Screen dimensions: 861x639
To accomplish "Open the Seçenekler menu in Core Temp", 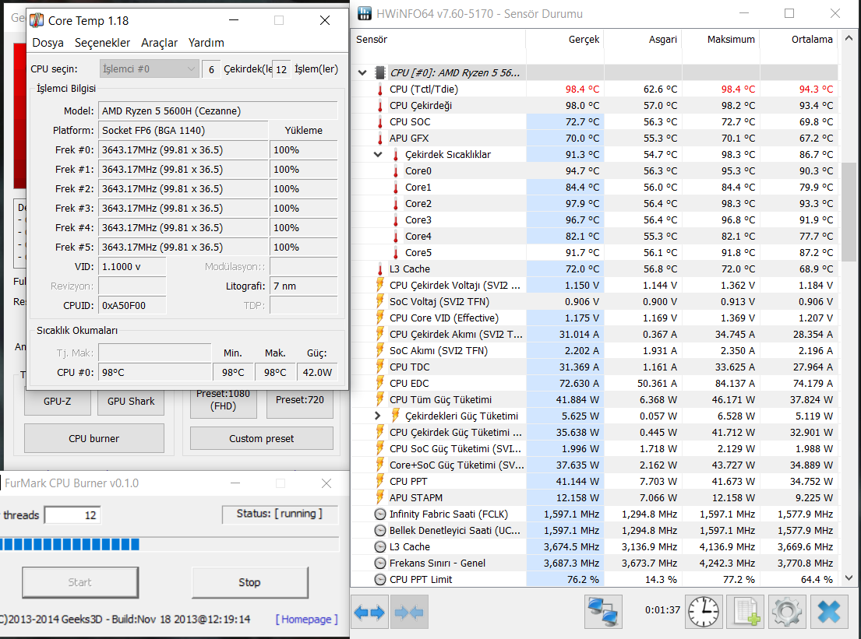I will pos(102,43).
